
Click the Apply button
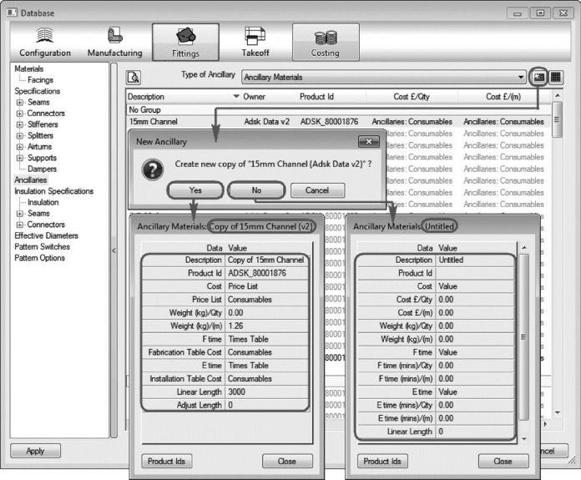coord(36,451)
